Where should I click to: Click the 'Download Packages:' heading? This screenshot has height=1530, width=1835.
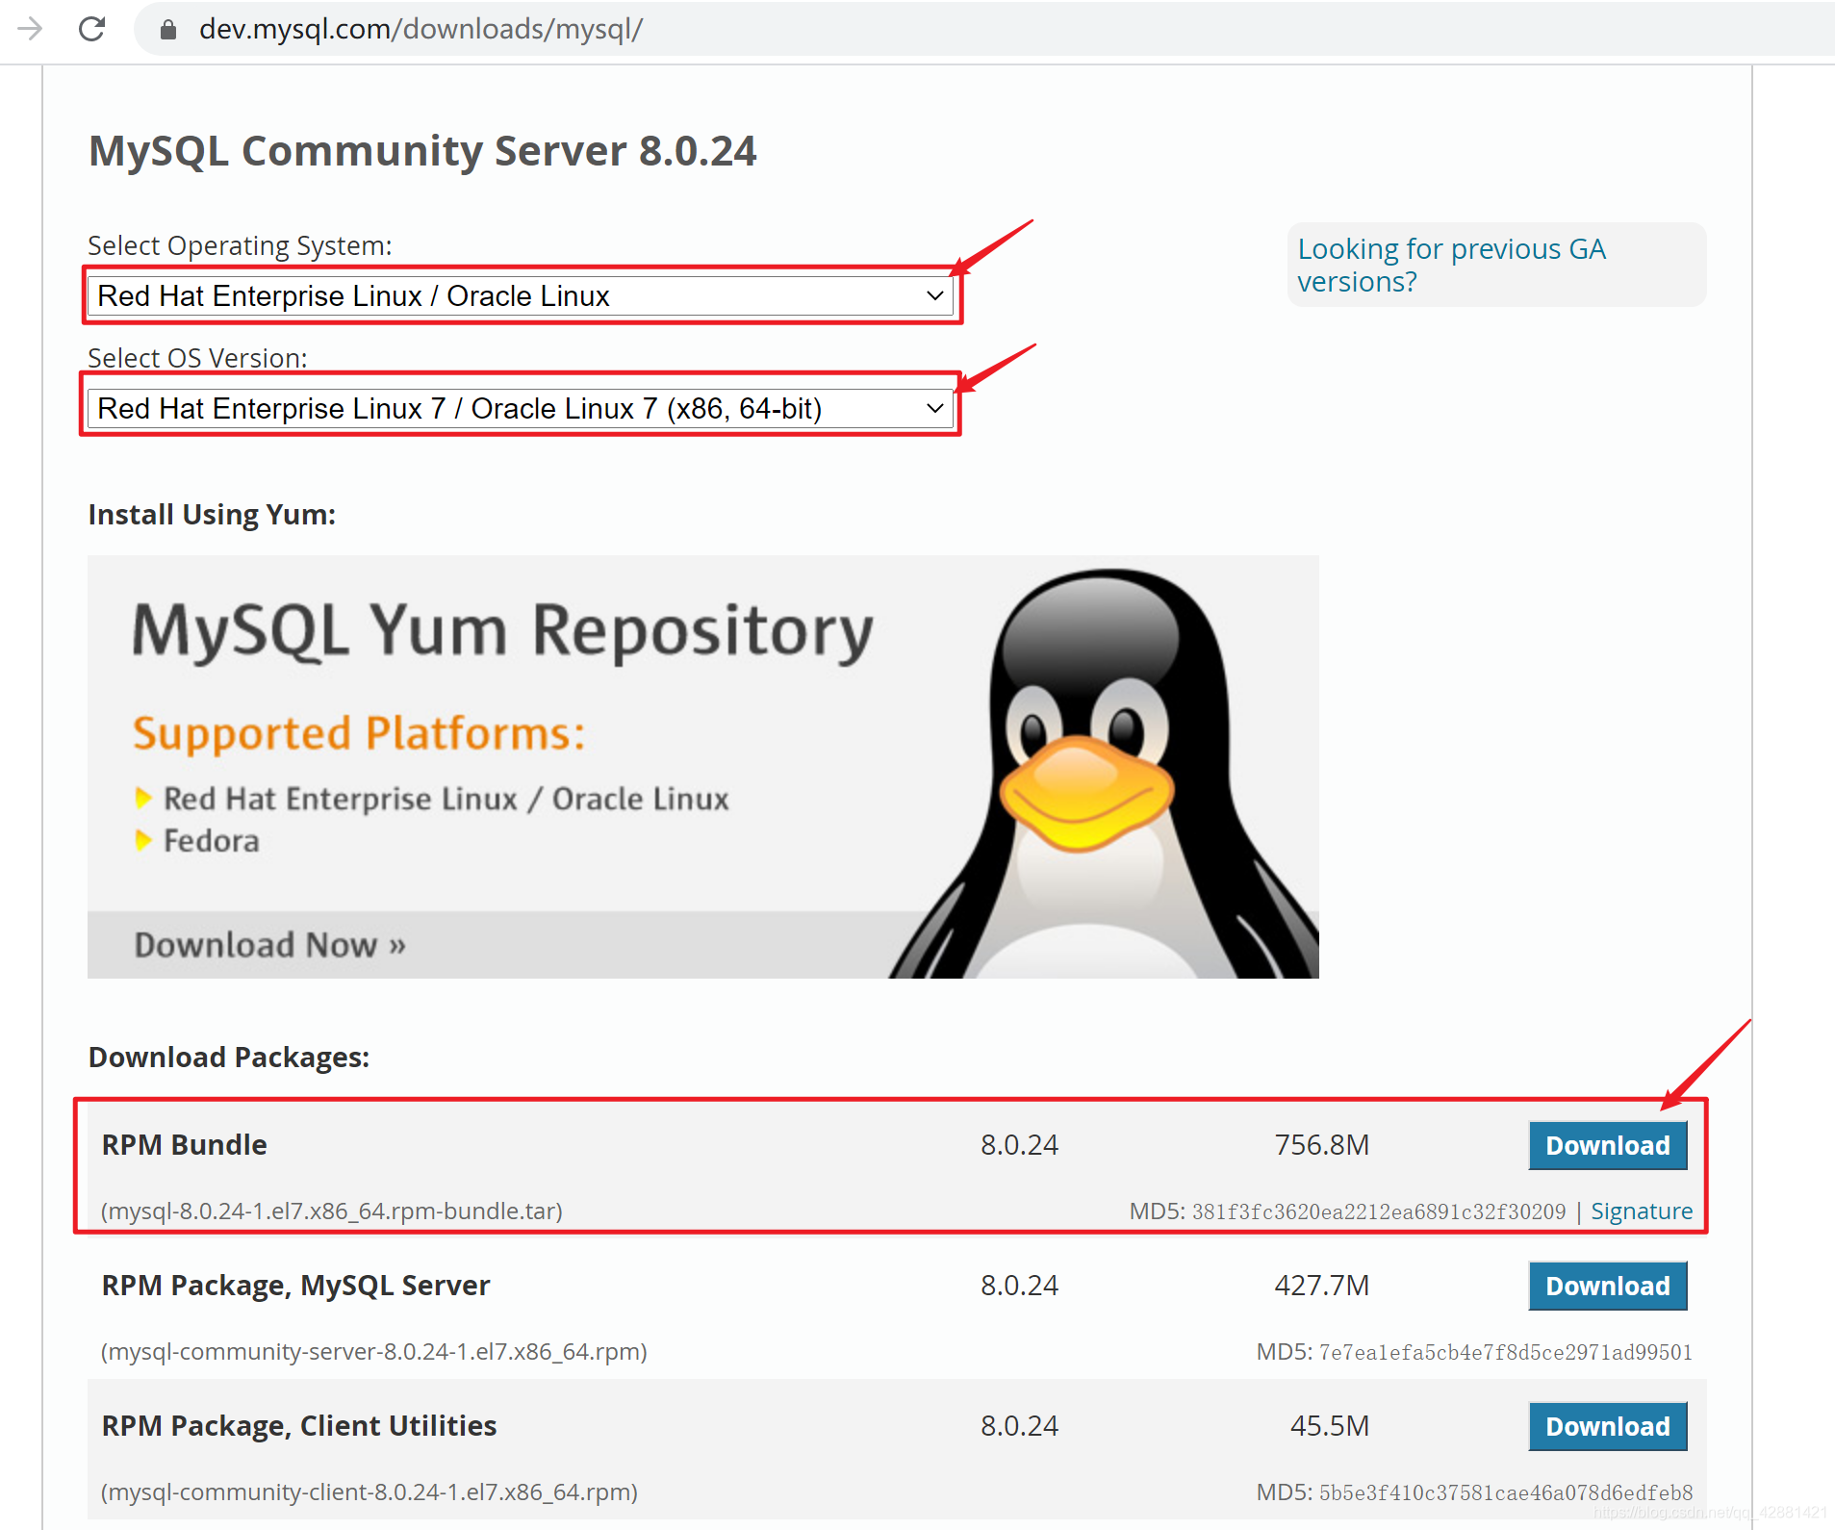(x=229, y=1058)
